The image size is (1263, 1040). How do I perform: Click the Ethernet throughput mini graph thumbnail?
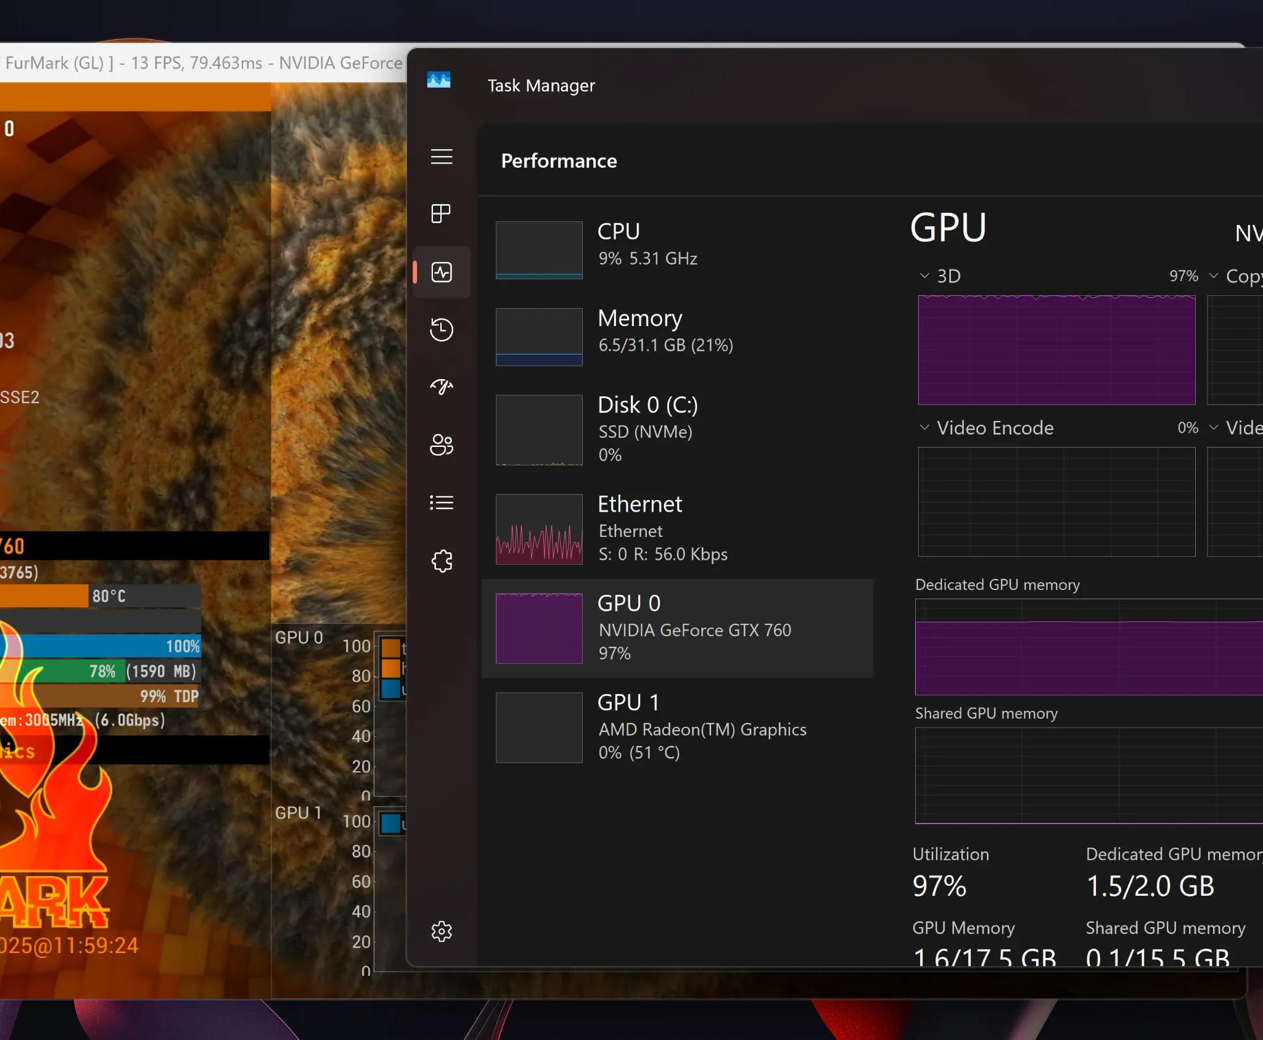[539, 529]
